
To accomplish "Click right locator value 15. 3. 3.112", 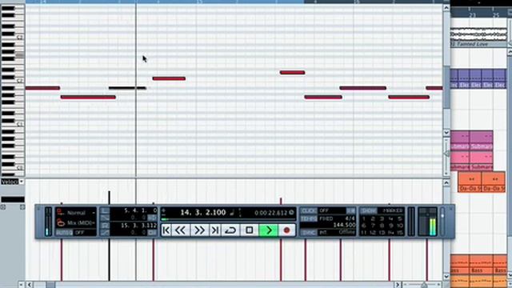I will click(138, 226).
